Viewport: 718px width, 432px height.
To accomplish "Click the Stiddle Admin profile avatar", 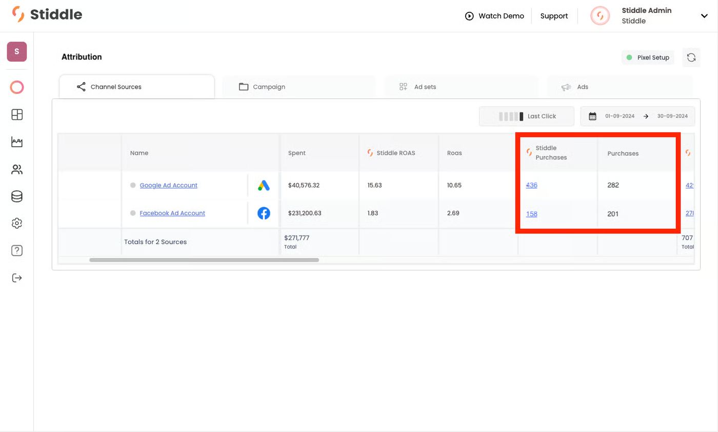I will coord(600,16).
